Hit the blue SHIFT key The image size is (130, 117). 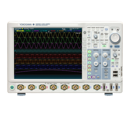point(106,29)
